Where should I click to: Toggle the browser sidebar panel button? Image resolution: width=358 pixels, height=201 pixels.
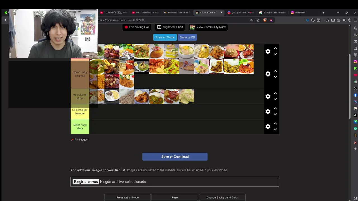pyautogui.click(x=333, y=20)
